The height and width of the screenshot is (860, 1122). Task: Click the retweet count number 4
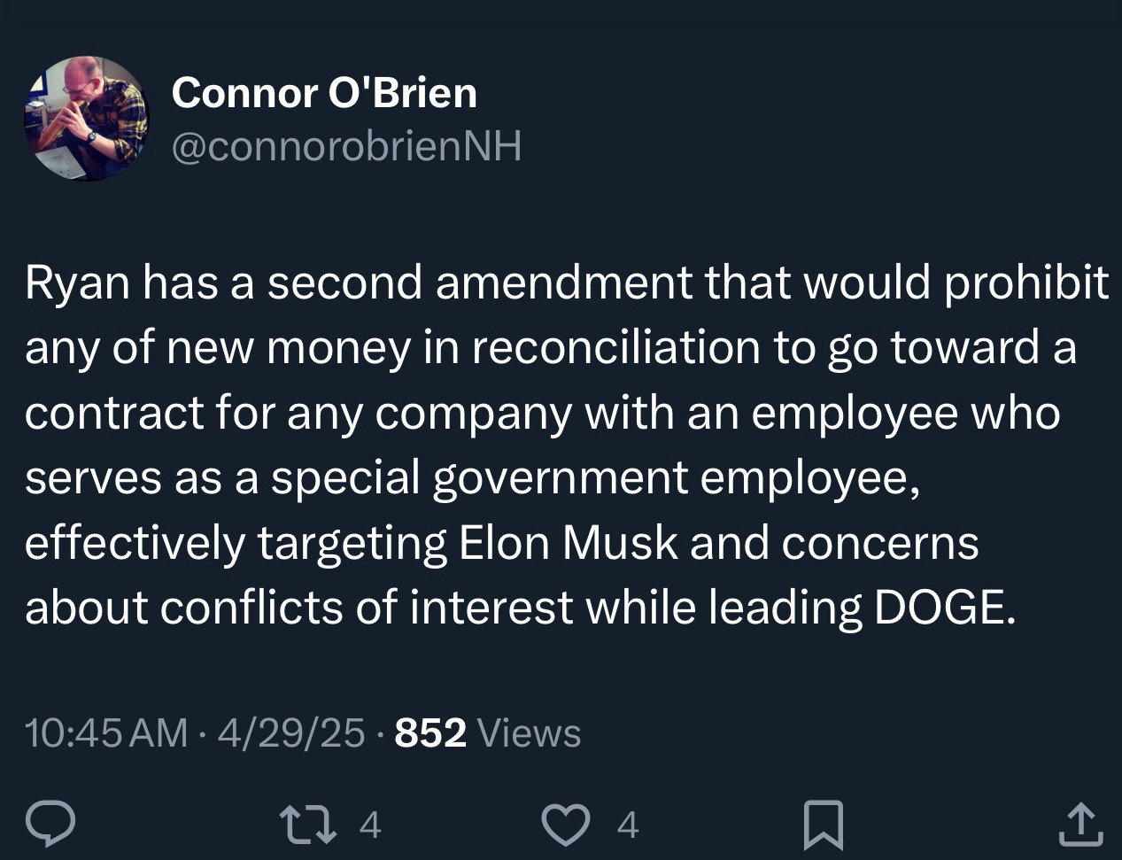pos(370,825)
